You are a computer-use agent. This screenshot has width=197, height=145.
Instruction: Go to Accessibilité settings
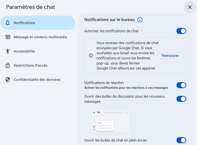[24, 51]
